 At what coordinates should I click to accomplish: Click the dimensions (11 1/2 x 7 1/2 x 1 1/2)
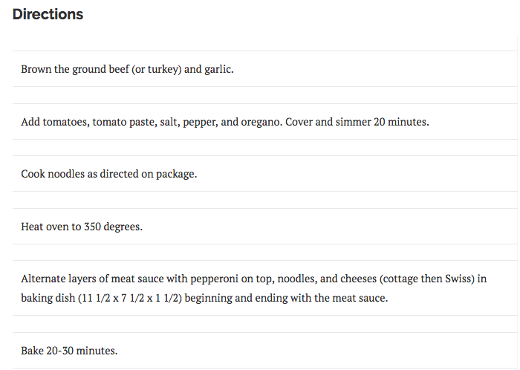tap(138, 298)
